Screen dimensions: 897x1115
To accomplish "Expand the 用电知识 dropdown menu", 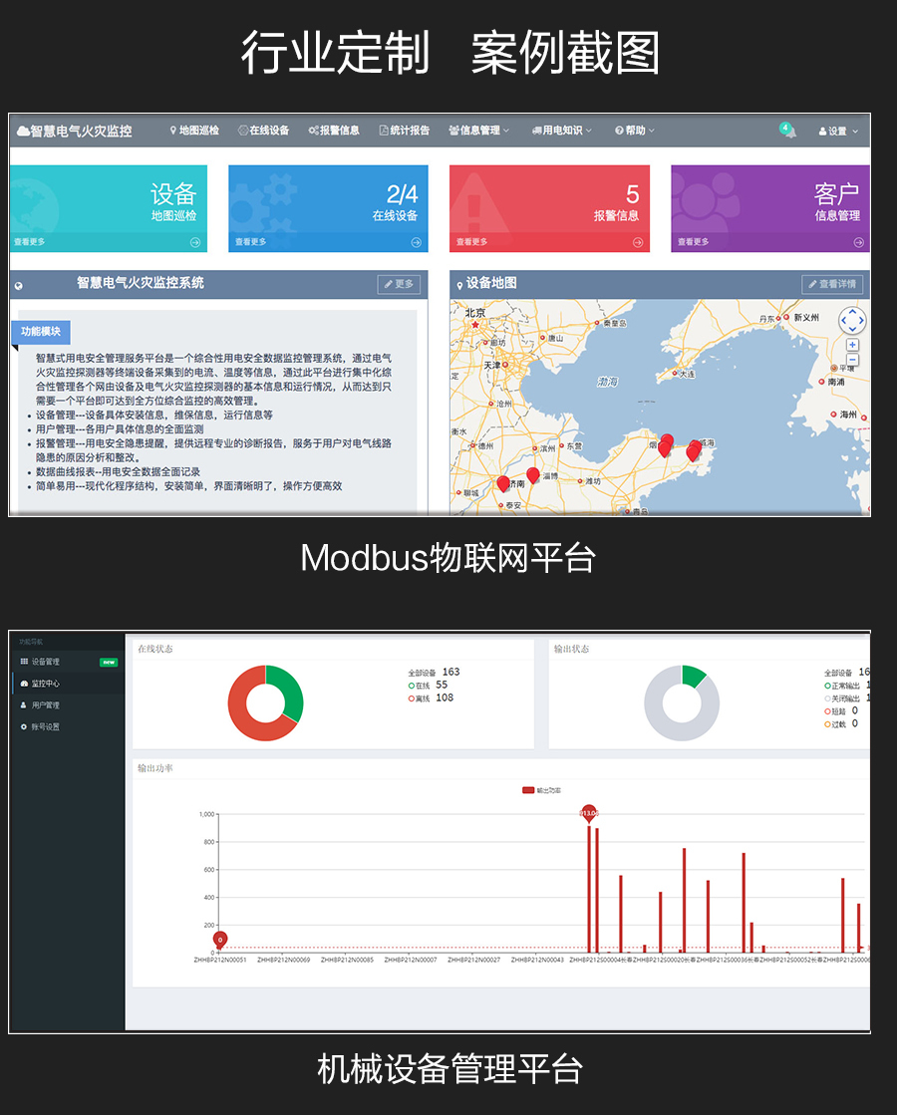I will pyautogui.click(x=561, y=131).
